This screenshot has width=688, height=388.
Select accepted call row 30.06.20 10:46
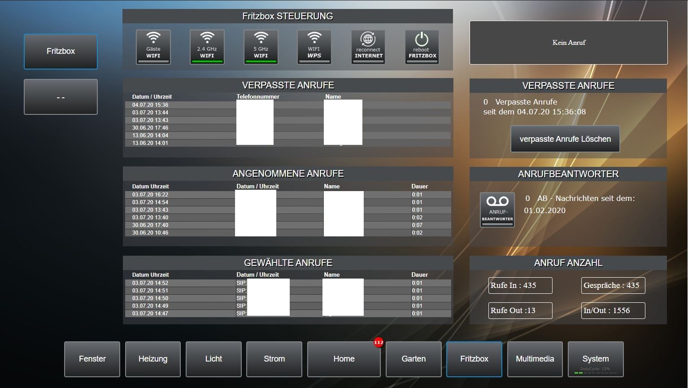[x=287, y=233]
